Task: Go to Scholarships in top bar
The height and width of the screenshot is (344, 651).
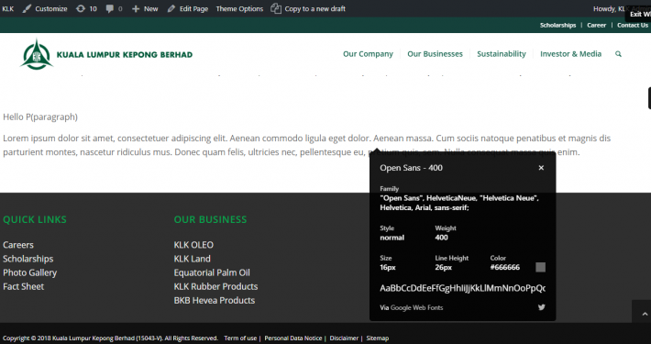Action: tap(557, 26)
